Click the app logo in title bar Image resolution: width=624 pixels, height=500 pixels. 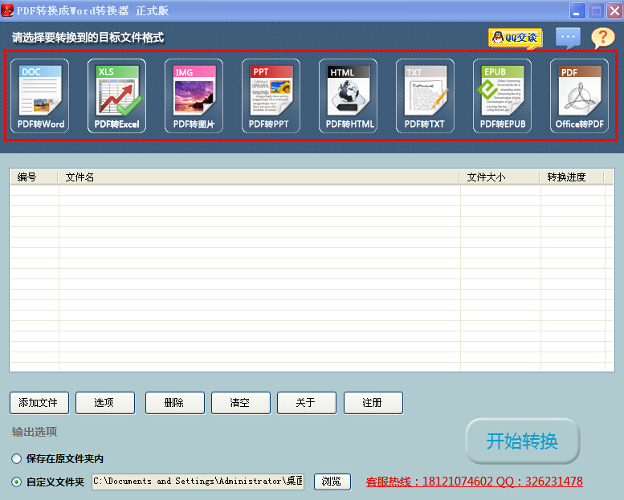click(x=7, y=10)
